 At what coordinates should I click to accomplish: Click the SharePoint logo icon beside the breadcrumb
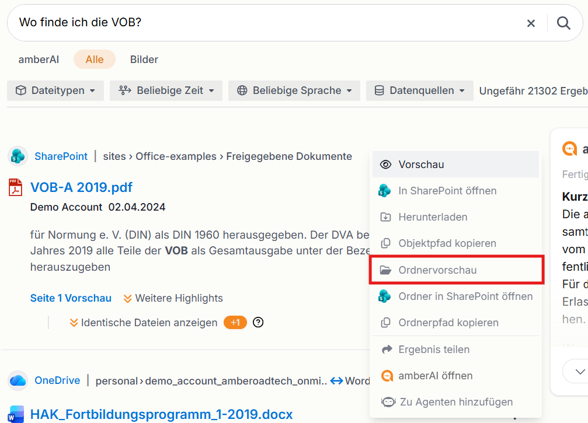18,156
